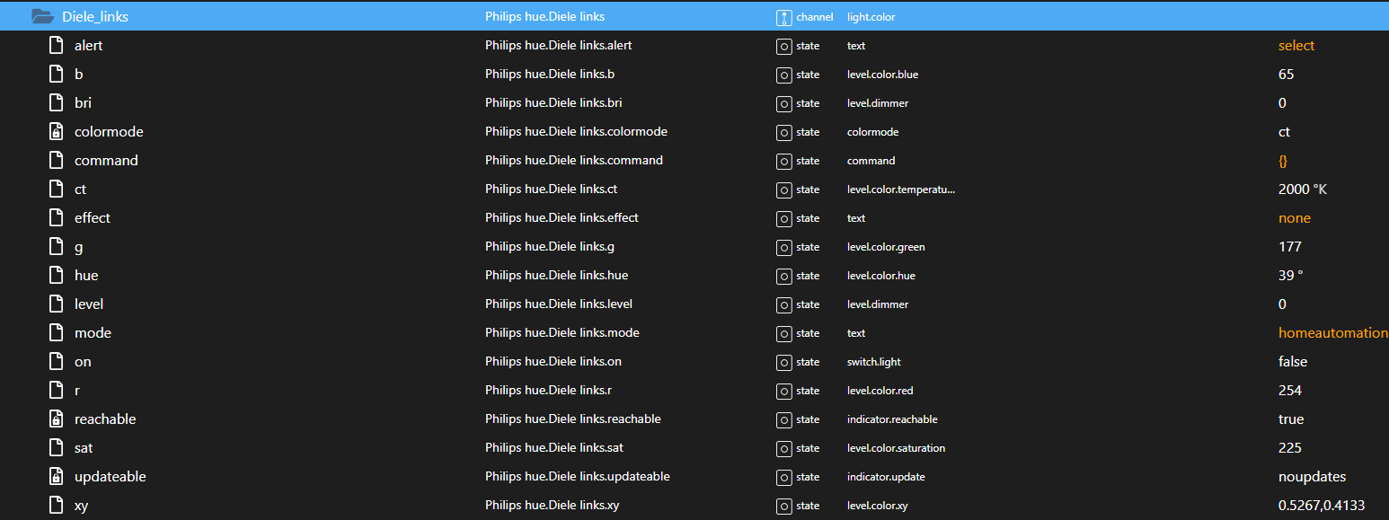Viewport: 1389px width, 520px height.
Task: Click the channel type icon for Diele_links
Action: 783,17
